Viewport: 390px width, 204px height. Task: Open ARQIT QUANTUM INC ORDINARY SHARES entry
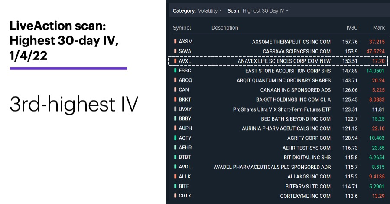click(x=283, y=80)
